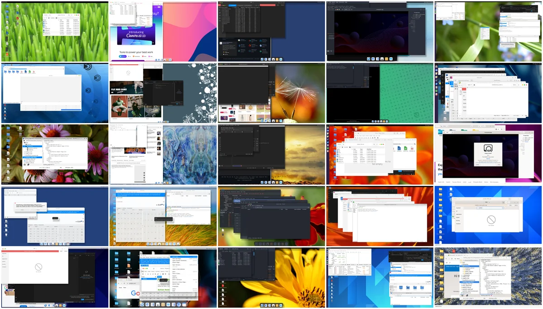Open the "Website" link in Image Viewer's About dialog
Screen dimensions: 543x309
pos(488,158)
